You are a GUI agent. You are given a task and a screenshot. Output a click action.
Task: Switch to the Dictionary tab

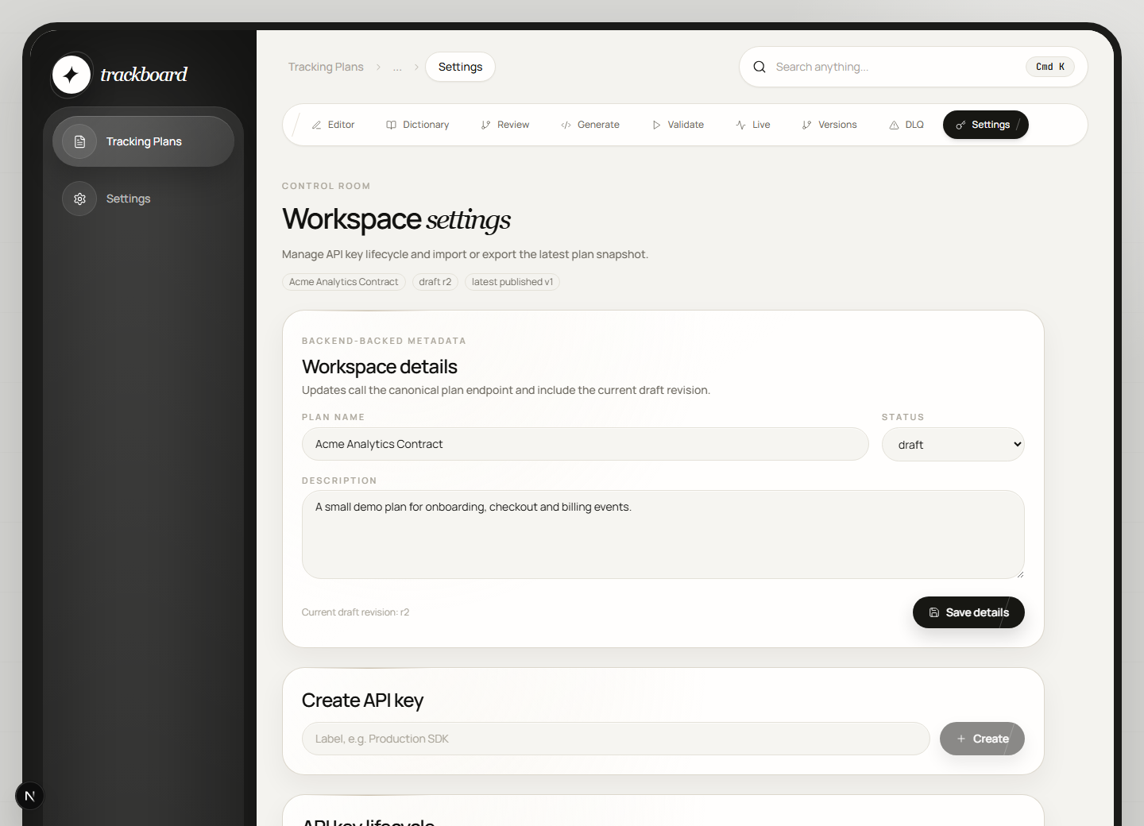coord(418,125)
